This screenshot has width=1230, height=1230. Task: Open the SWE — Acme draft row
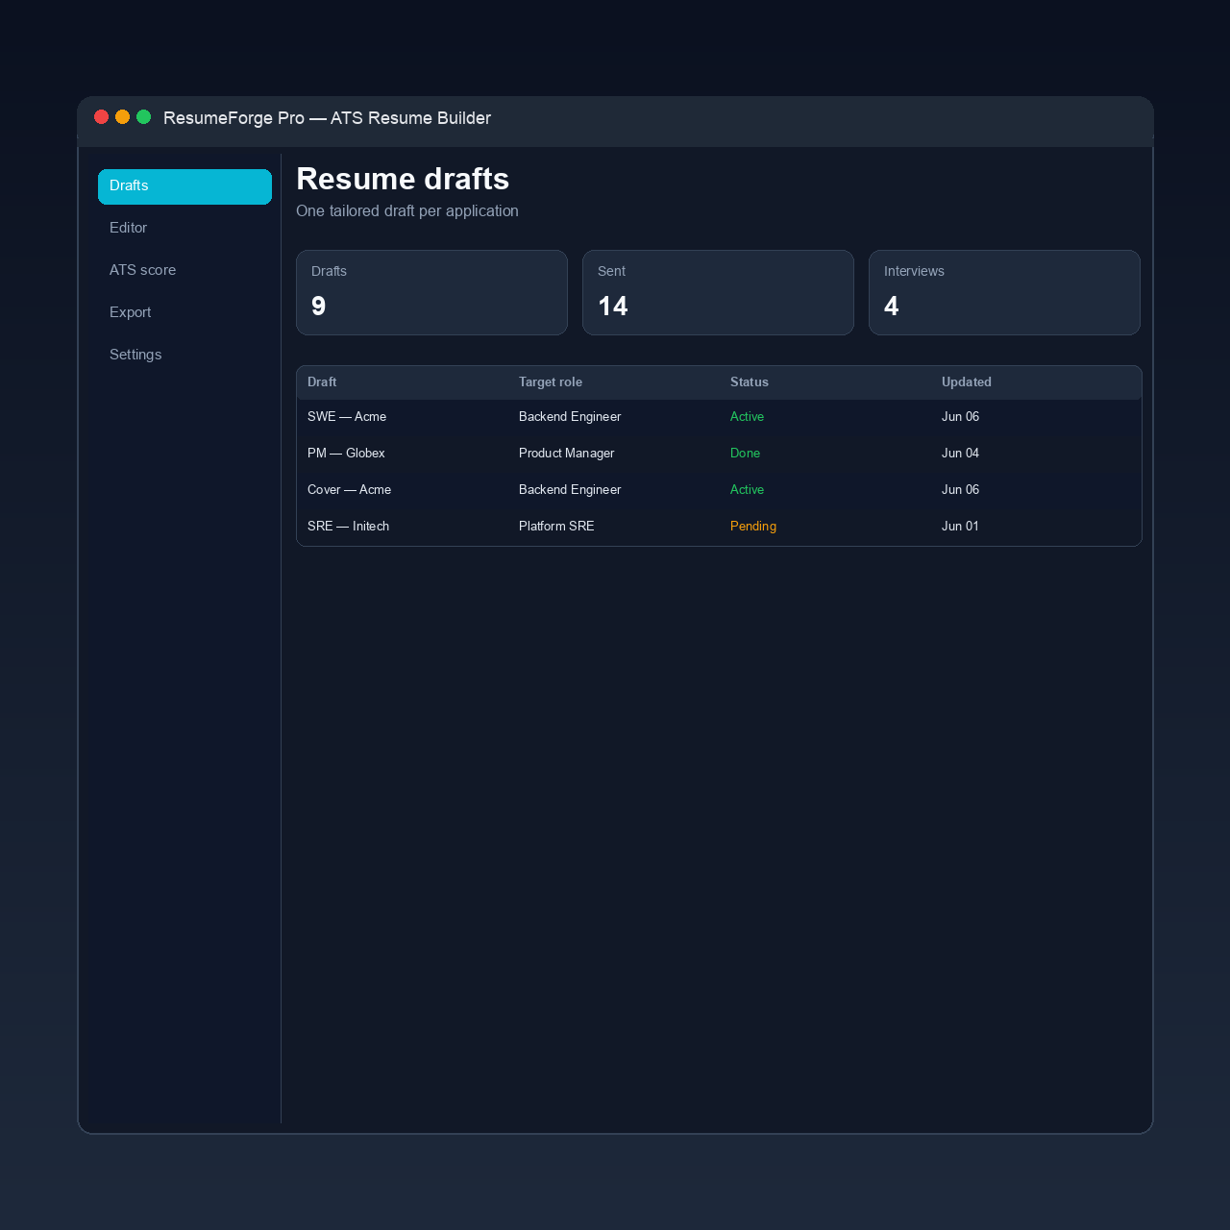719,417
